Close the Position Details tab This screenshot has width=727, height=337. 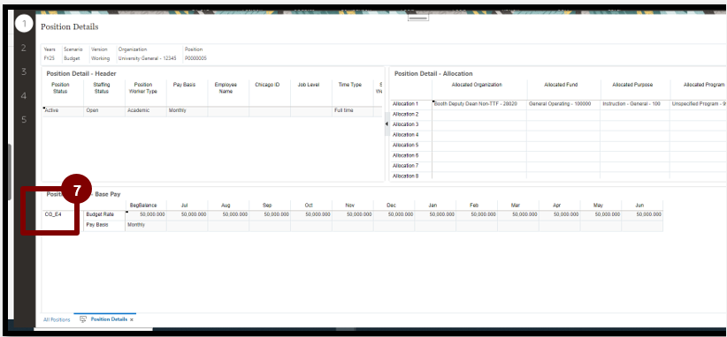click(132, 319)
